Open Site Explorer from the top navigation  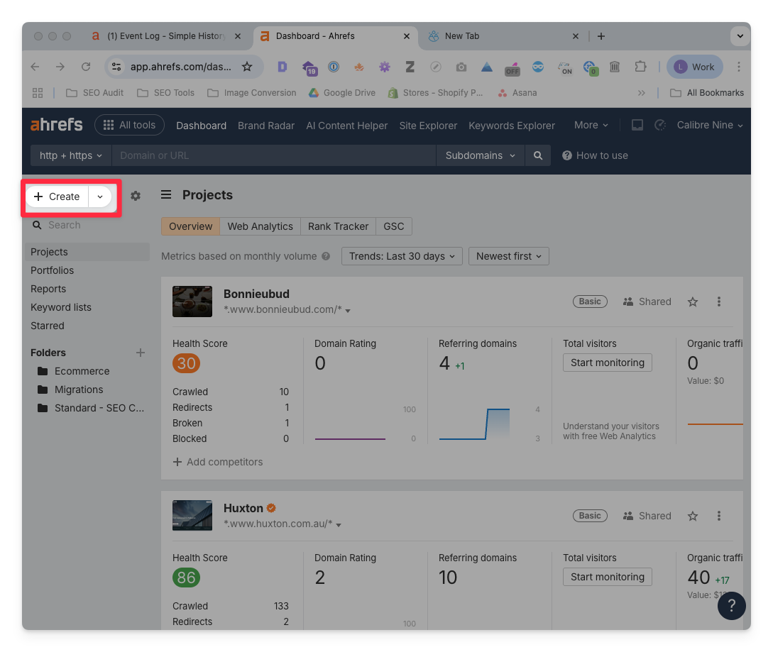coord(428,126)
